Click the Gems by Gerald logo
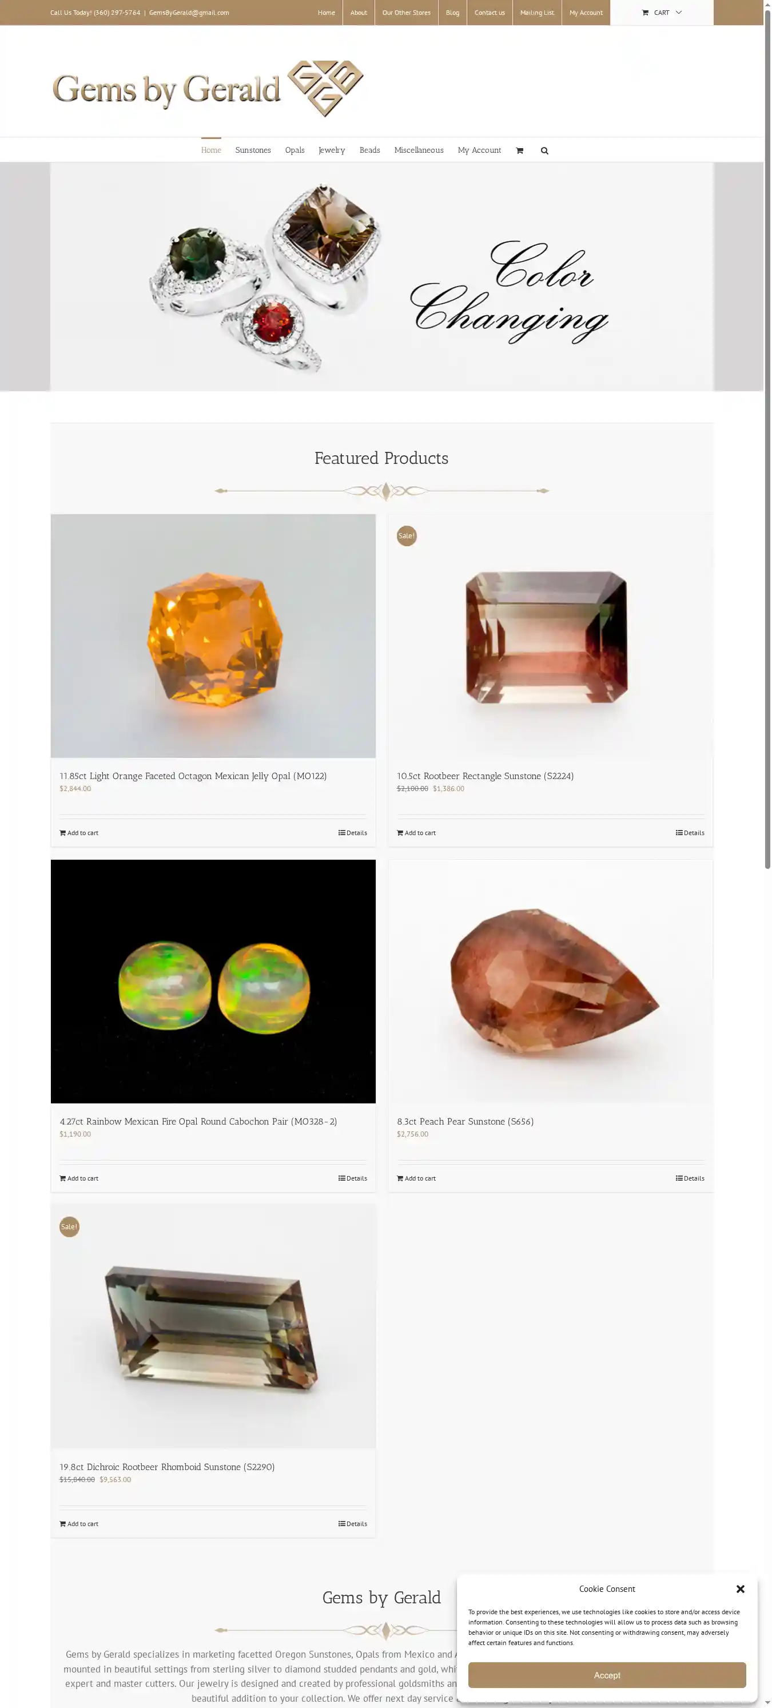This screenshot has width=772, height=1708. (x=208, y=88)
